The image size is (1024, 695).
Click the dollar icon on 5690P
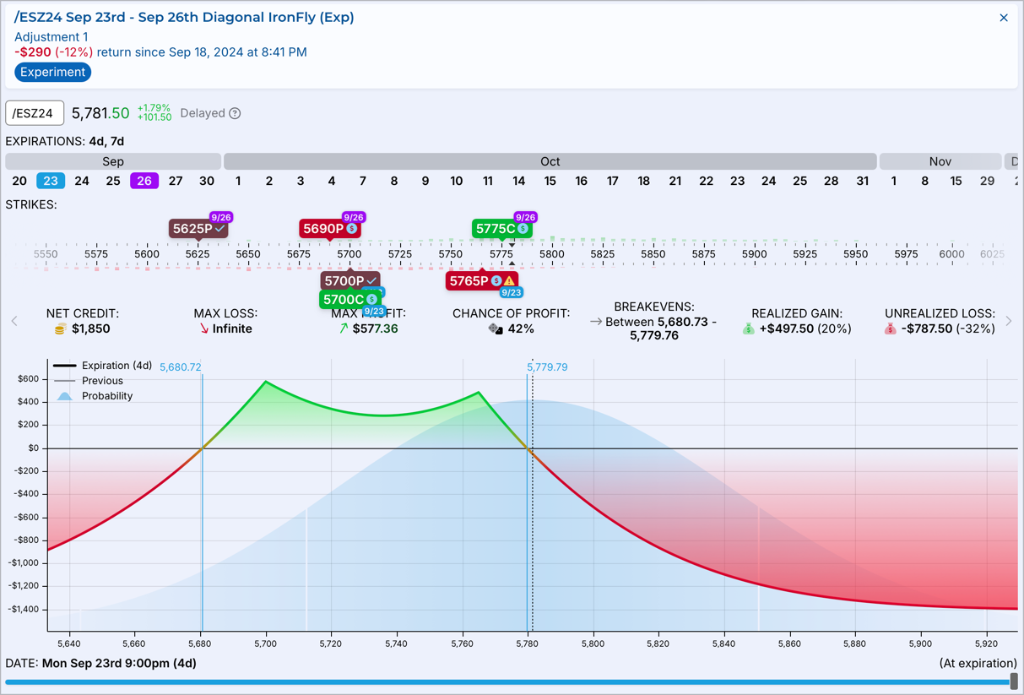(x=352, y=229)
